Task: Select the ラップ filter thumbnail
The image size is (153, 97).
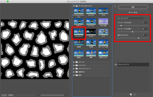Action: tap(103, 32)
